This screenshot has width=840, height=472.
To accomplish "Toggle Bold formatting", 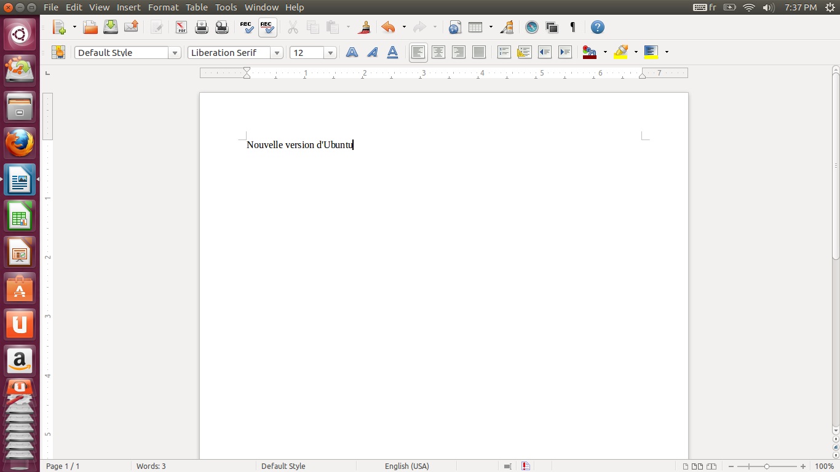I will pyautogui.click(x=352, y=52).
